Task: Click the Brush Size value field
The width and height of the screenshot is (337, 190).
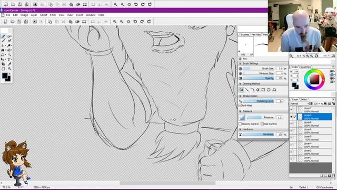Action: (280, 69)
